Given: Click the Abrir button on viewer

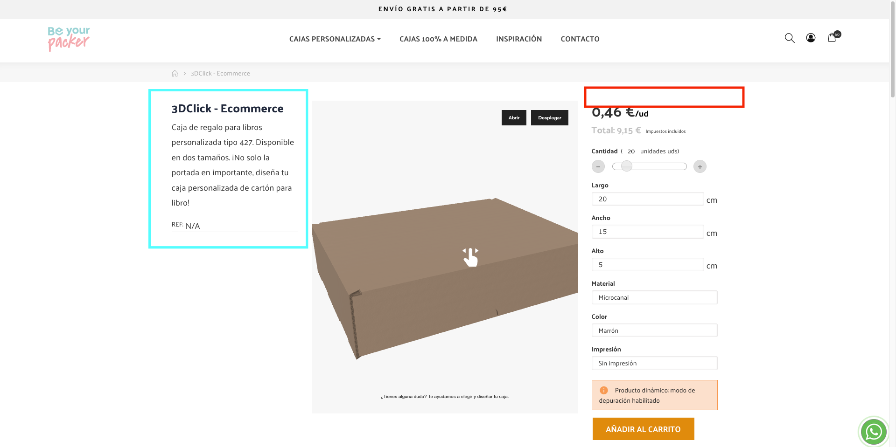Looking at the screenshot, I should [x=514, y=118].
